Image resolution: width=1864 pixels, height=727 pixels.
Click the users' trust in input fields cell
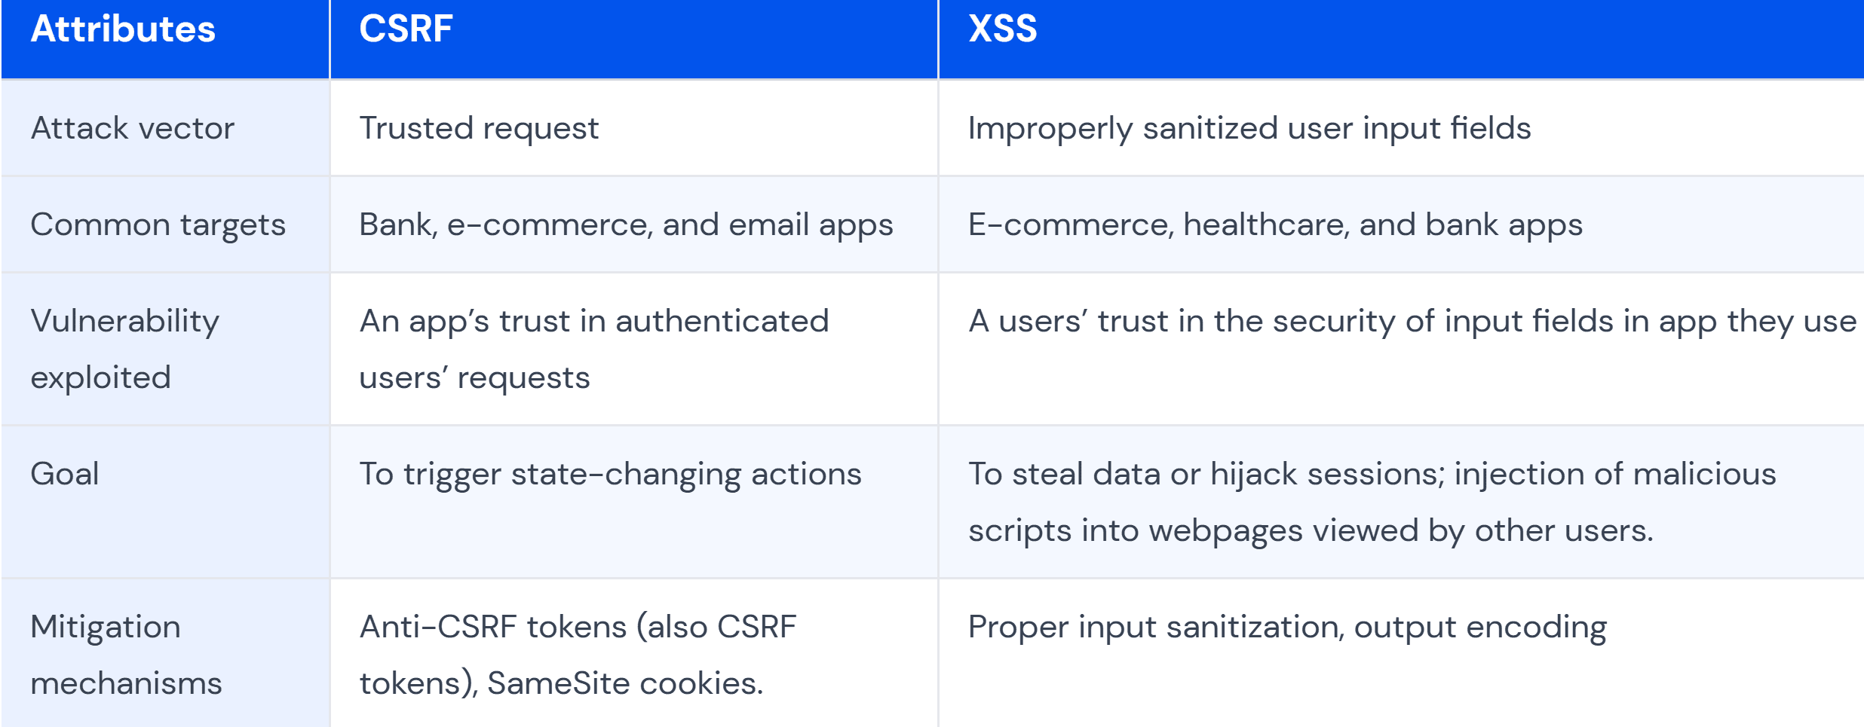1412,322
